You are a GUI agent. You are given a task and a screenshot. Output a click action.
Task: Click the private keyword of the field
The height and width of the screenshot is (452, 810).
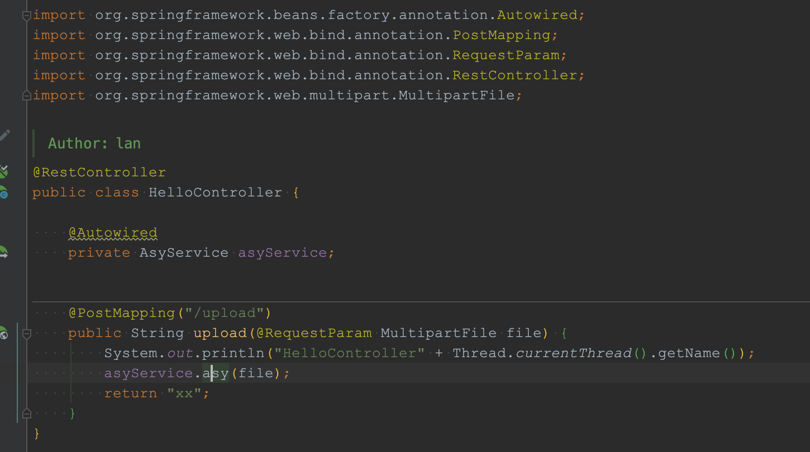(99, 253)
